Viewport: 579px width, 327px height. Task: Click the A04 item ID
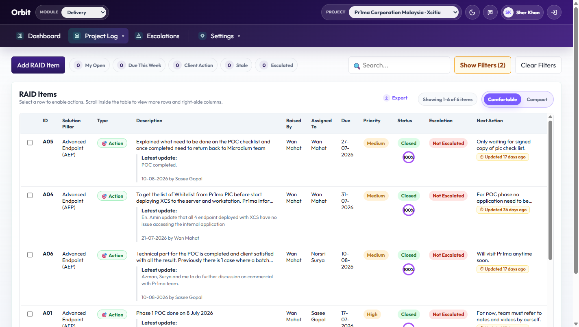(48, 195)
